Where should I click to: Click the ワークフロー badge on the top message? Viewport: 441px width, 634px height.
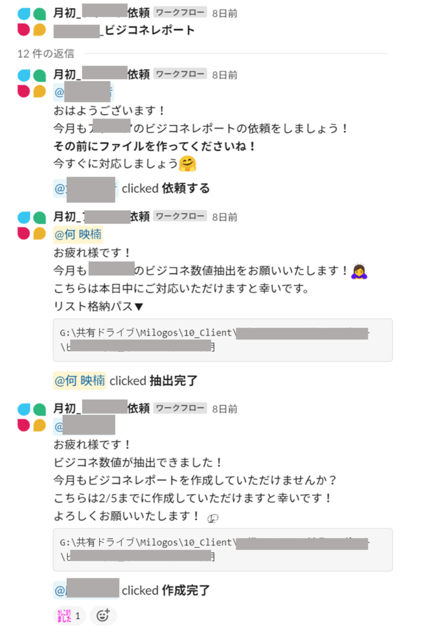pos(180,13)
